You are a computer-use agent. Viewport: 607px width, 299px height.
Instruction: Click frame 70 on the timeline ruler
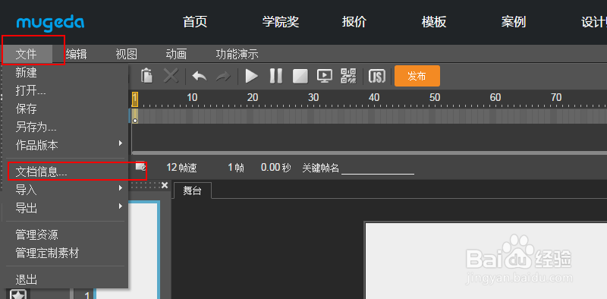[556, 98]
